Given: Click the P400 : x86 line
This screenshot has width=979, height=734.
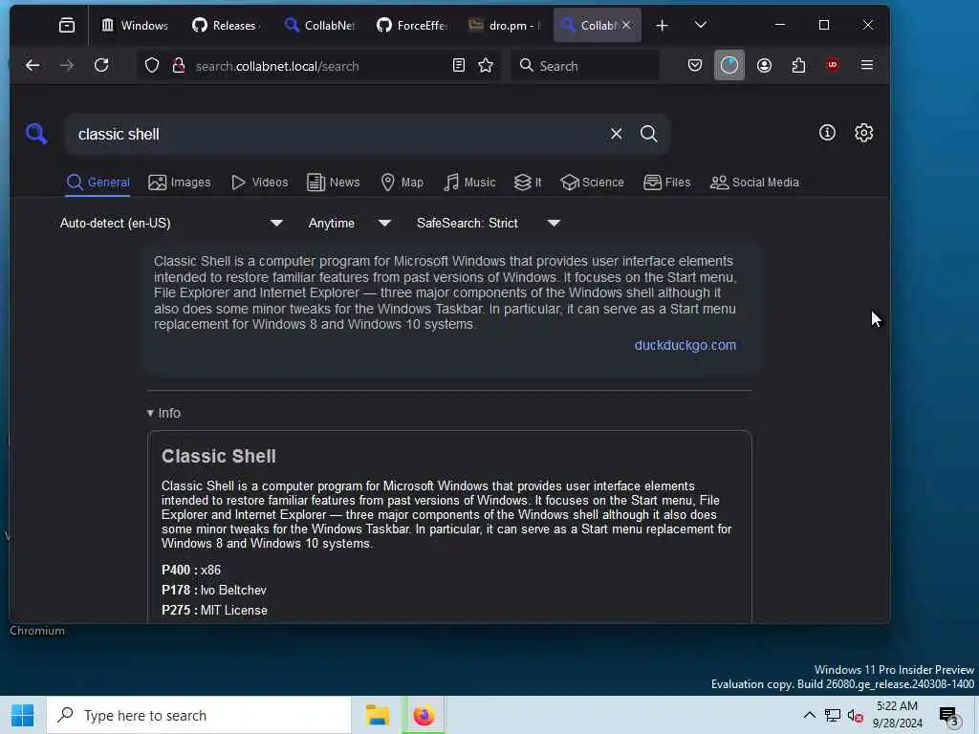Looking at the screenshot, I should point(191,570).
